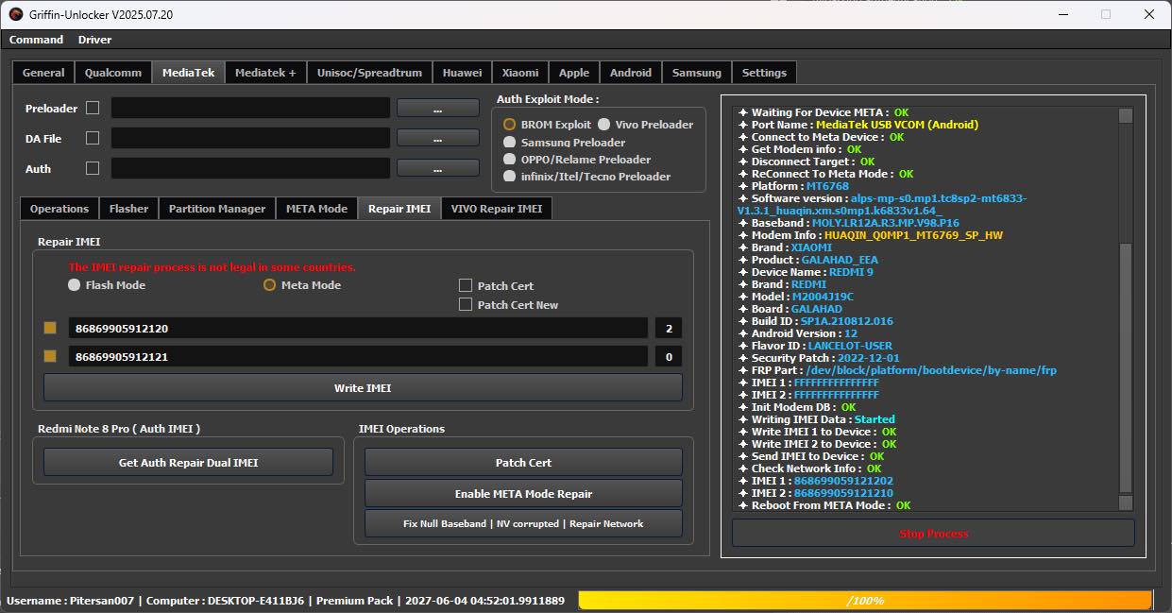
Task: Enable the Preloader checkbox
Action: pos(93,108)
